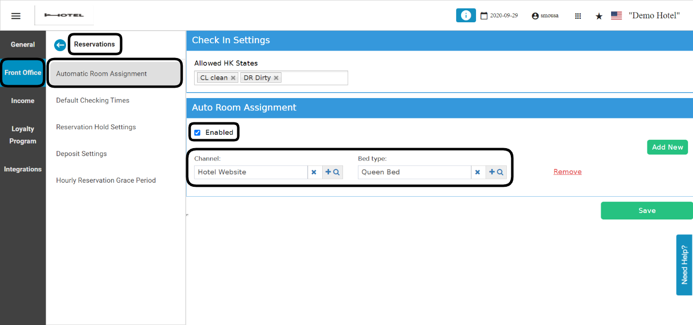Open the blue info icon button
693x325 pixels.
466,15
